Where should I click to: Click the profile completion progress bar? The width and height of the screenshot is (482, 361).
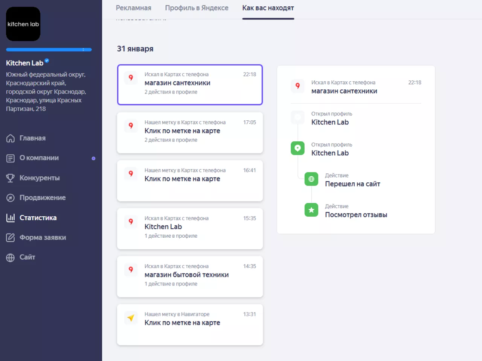point(49,50)
